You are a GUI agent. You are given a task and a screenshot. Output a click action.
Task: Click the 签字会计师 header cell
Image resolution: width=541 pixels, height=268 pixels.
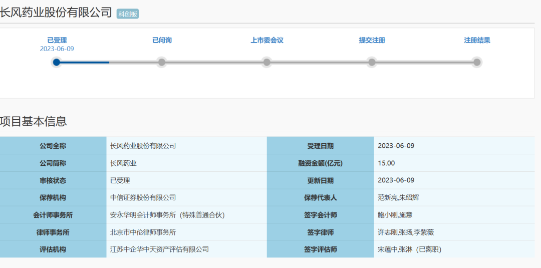pos(321,215)
